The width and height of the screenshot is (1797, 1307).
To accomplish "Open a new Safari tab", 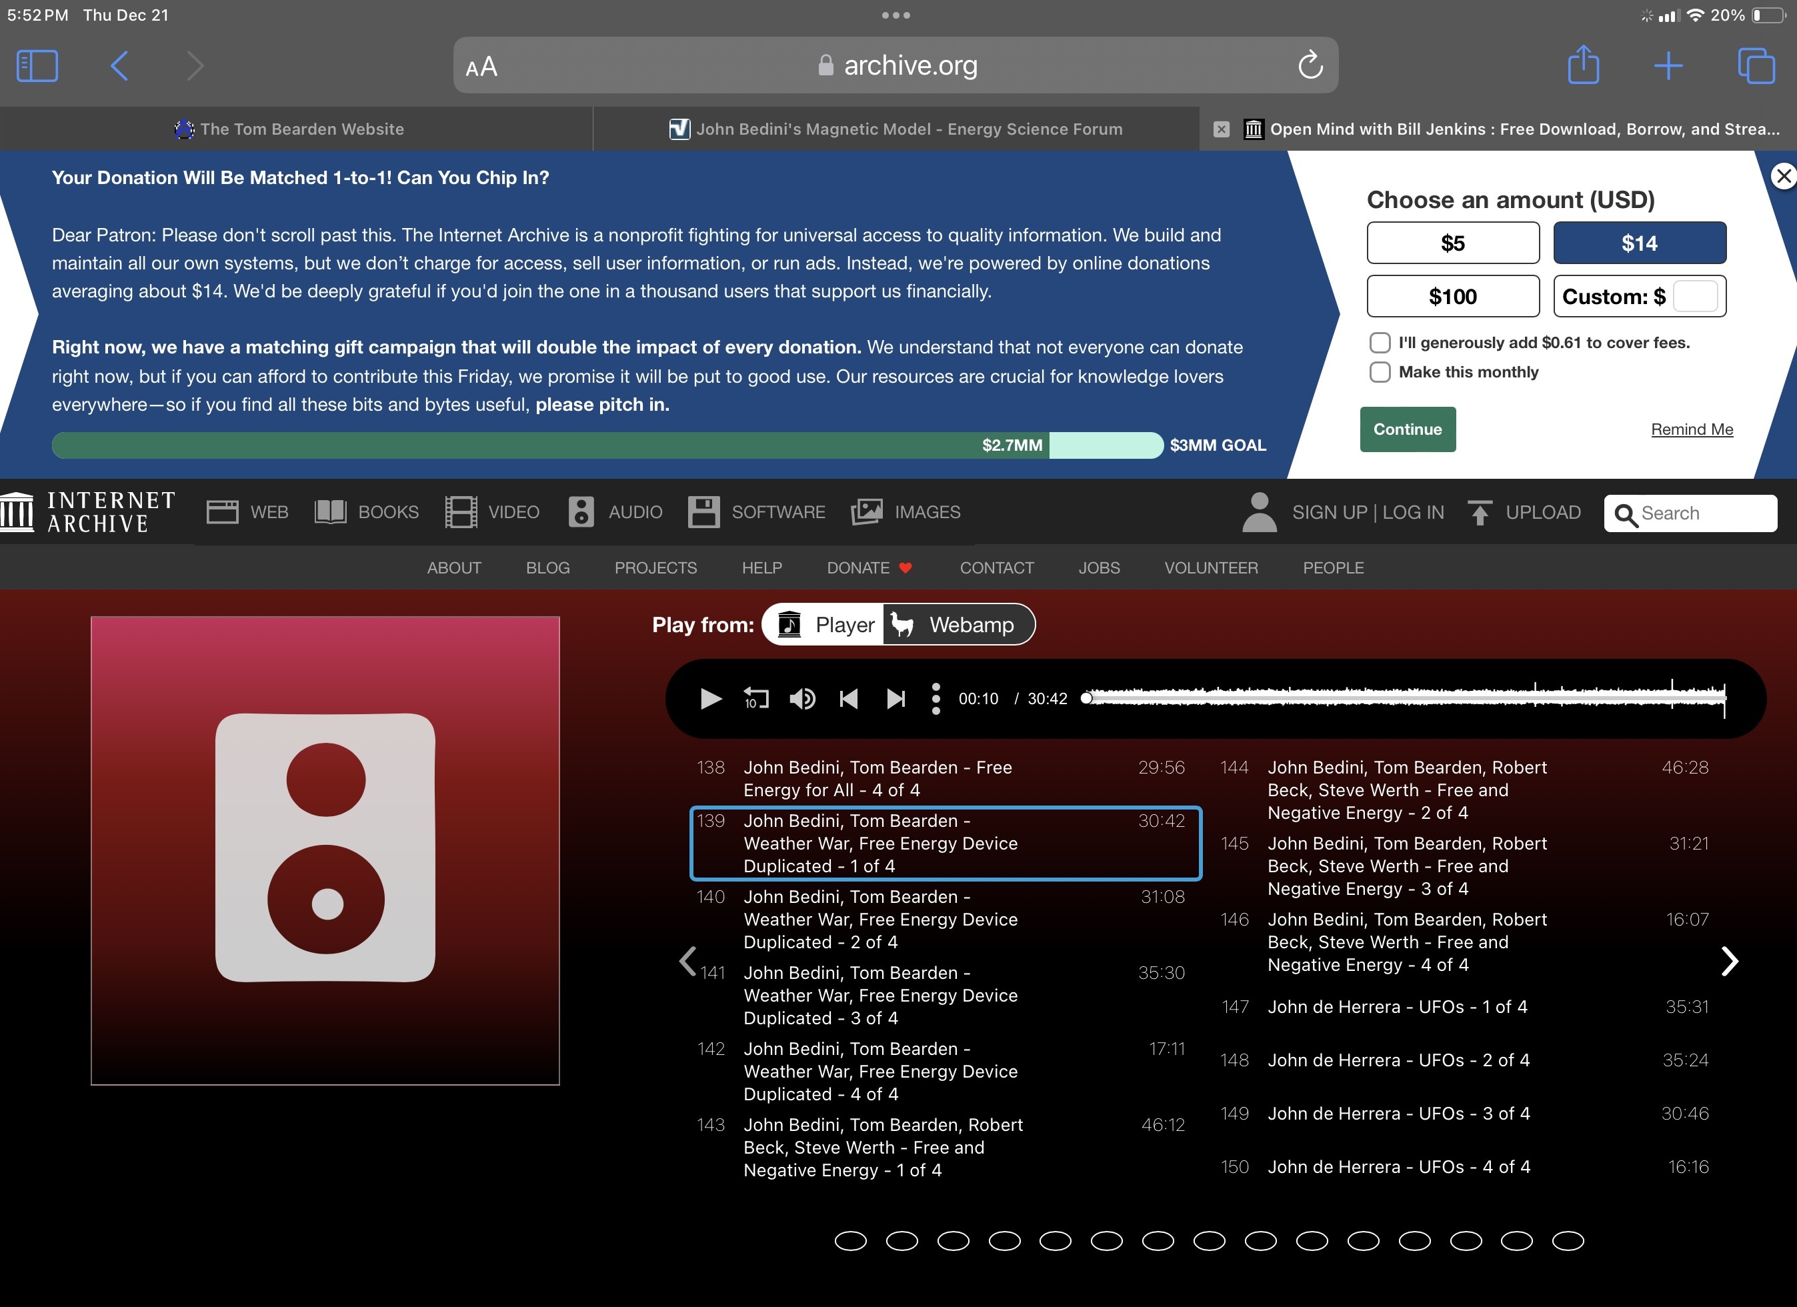I will point(1668,66).
